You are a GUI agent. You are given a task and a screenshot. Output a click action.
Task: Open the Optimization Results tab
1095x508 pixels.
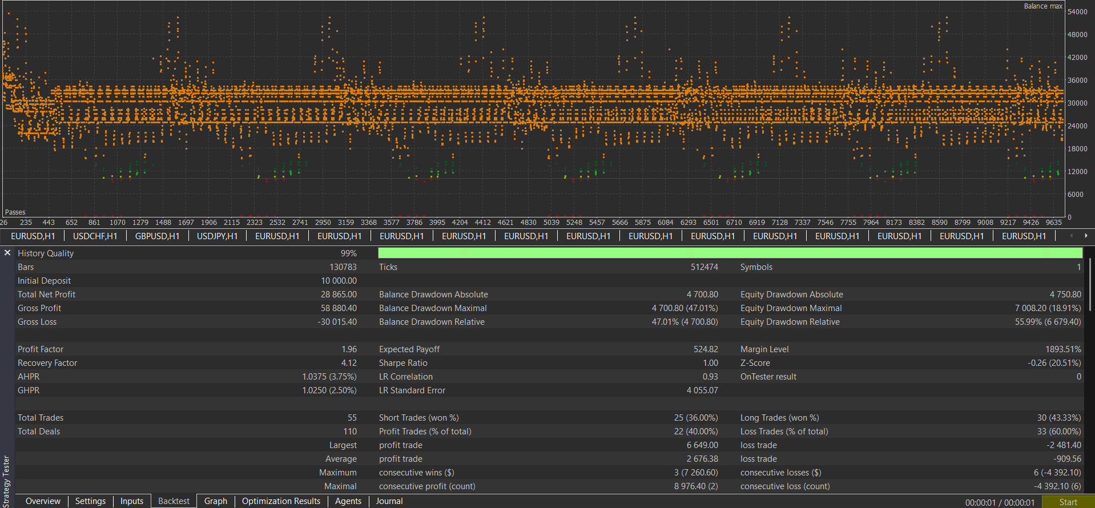(x=281, y=501)
